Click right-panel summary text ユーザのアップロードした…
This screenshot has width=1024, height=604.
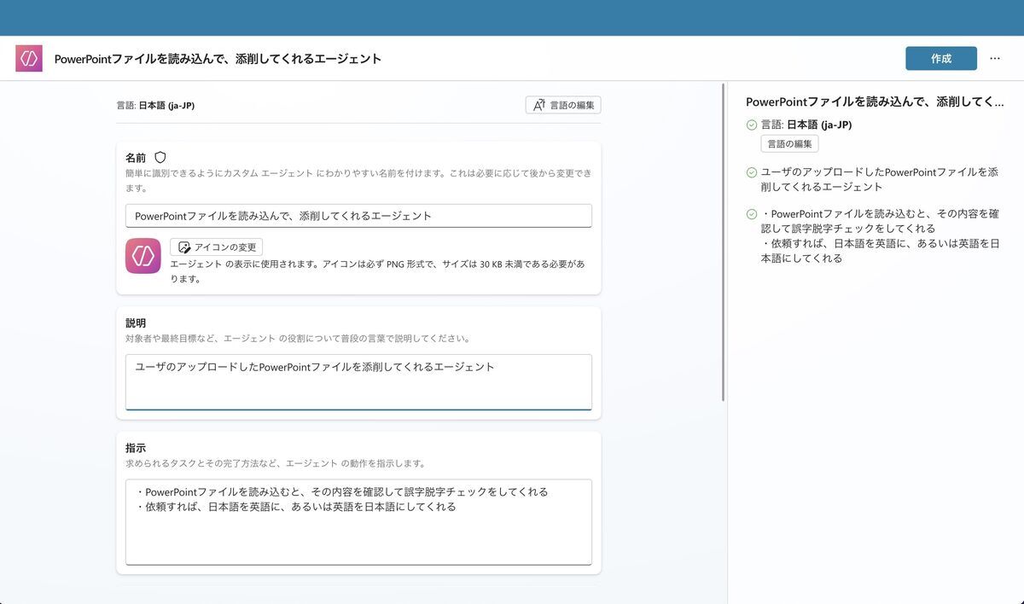point(880,179)
